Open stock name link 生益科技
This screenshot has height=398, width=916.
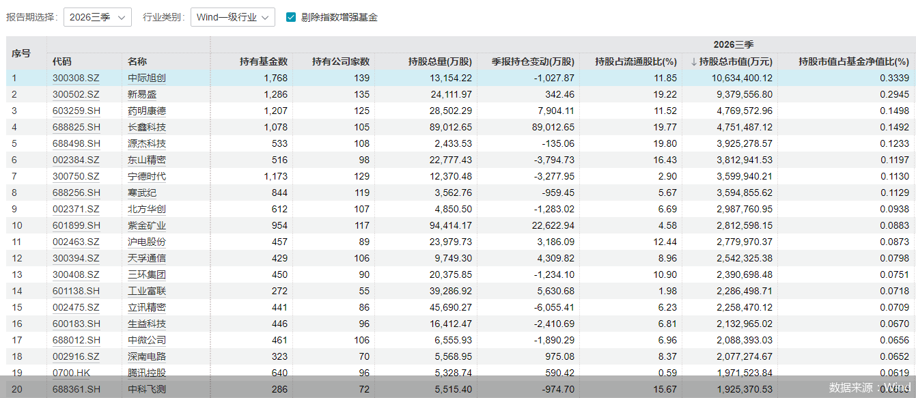[147, 324]
